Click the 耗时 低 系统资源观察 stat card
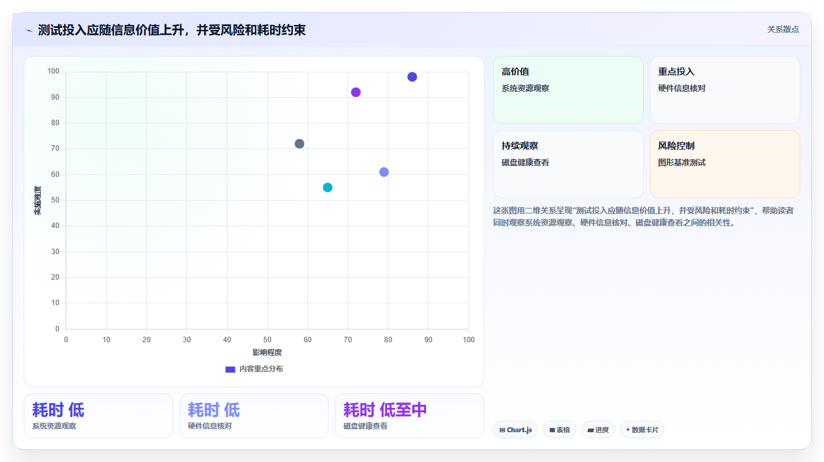 click(x=99, y=416)
